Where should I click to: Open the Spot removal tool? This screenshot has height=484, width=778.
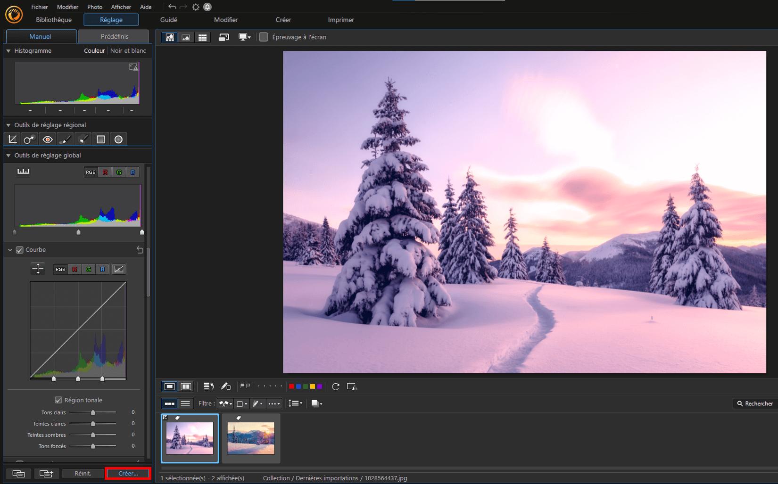(29, 139)
